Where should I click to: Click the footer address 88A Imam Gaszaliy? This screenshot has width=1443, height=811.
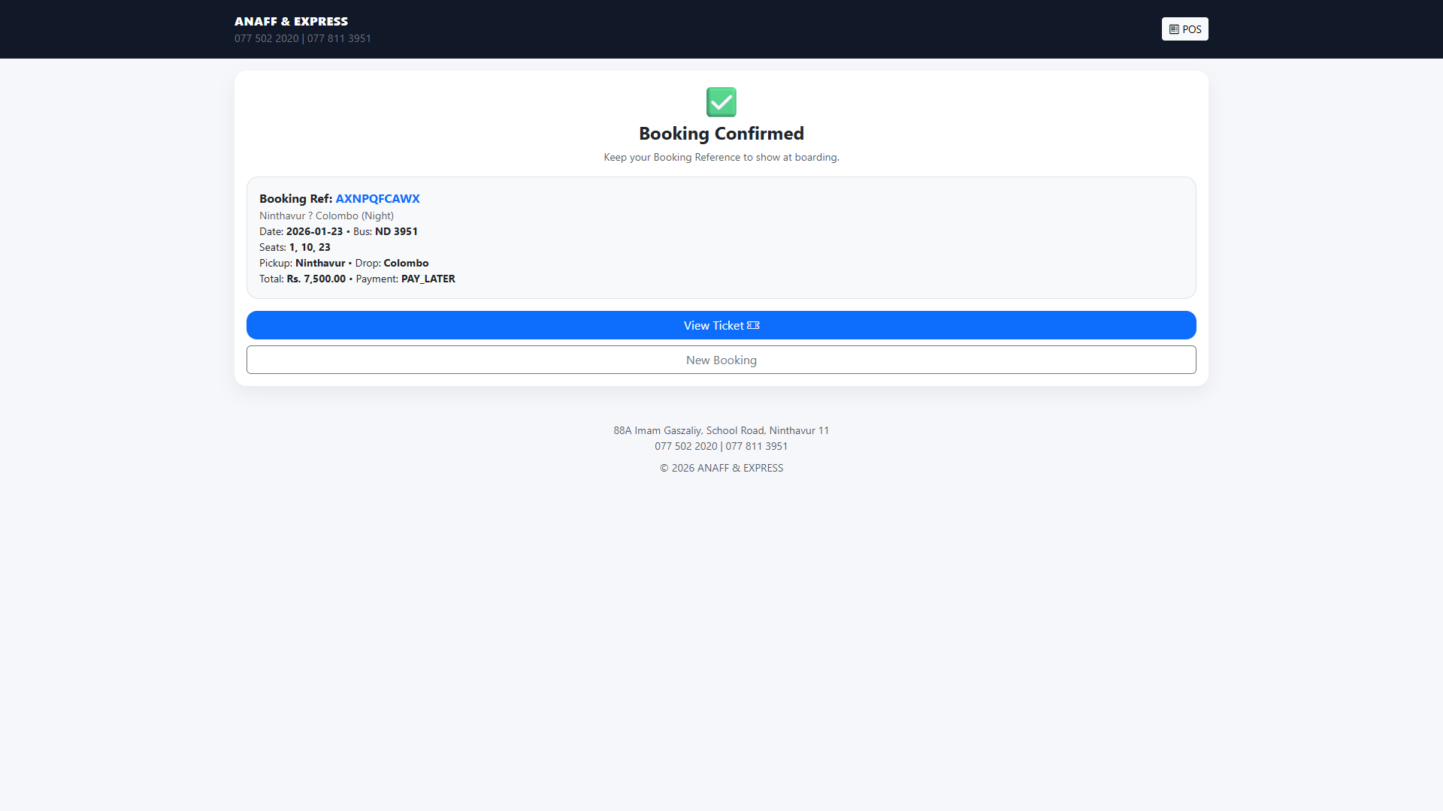coord(721,430)
